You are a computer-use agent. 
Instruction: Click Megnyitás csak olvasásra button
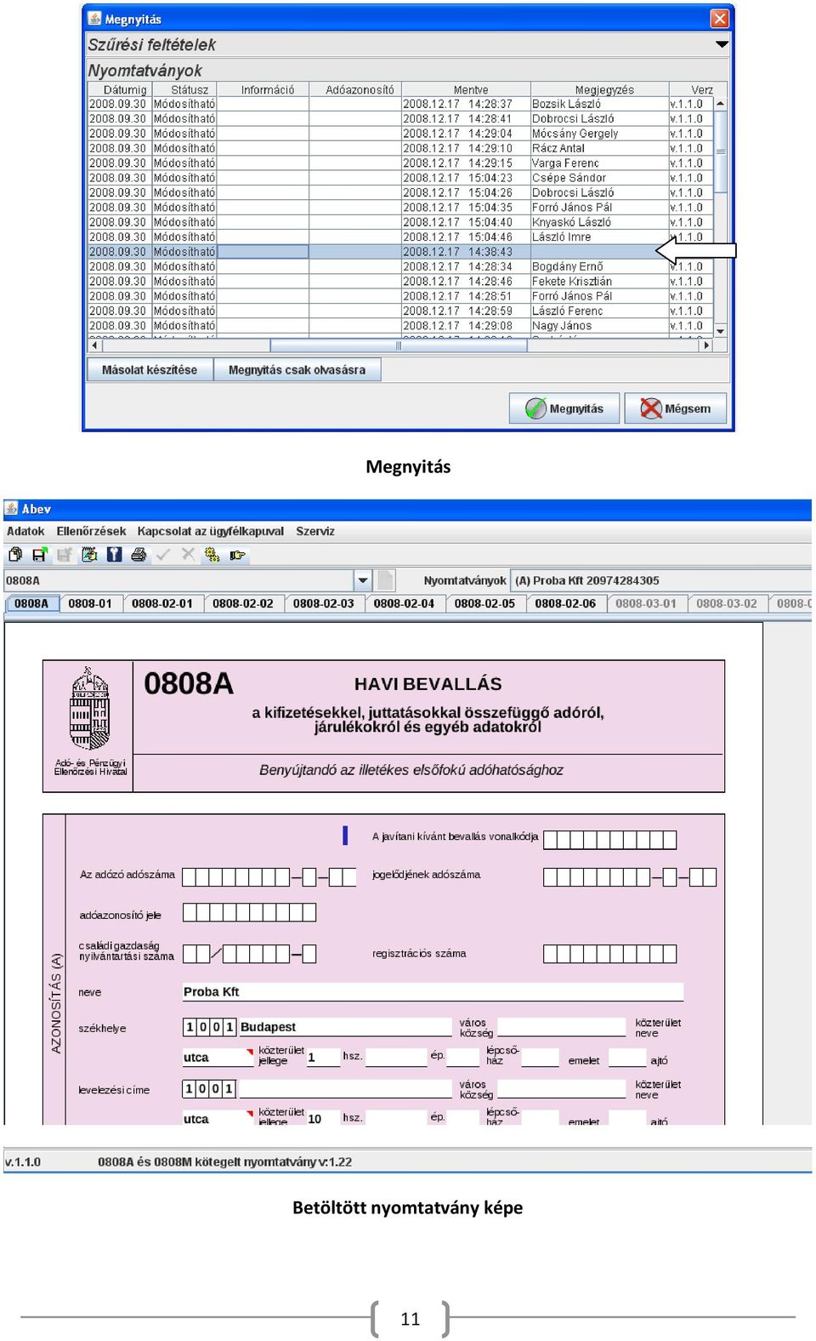tap(297, 369)
